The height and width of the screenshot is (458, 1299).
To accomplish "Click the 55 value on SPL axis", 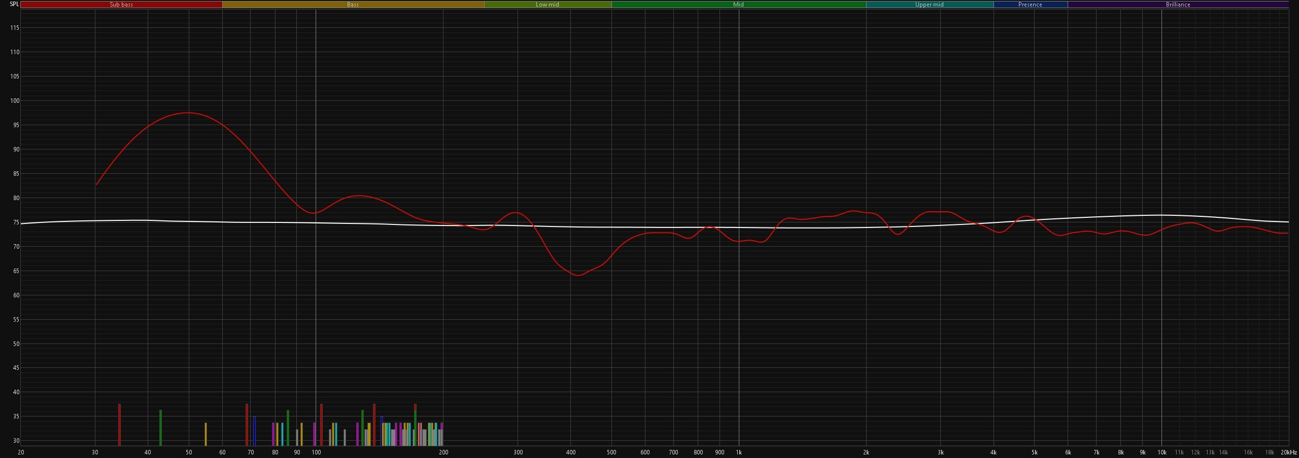I will coord(16,320).
